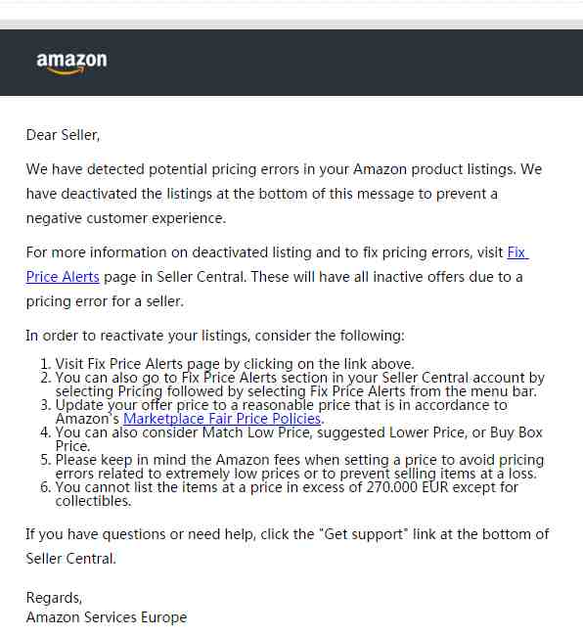Click the Amazon logo in the header
Image resolution: width=583 pixels, height=636 pixels.
[71, 64]
